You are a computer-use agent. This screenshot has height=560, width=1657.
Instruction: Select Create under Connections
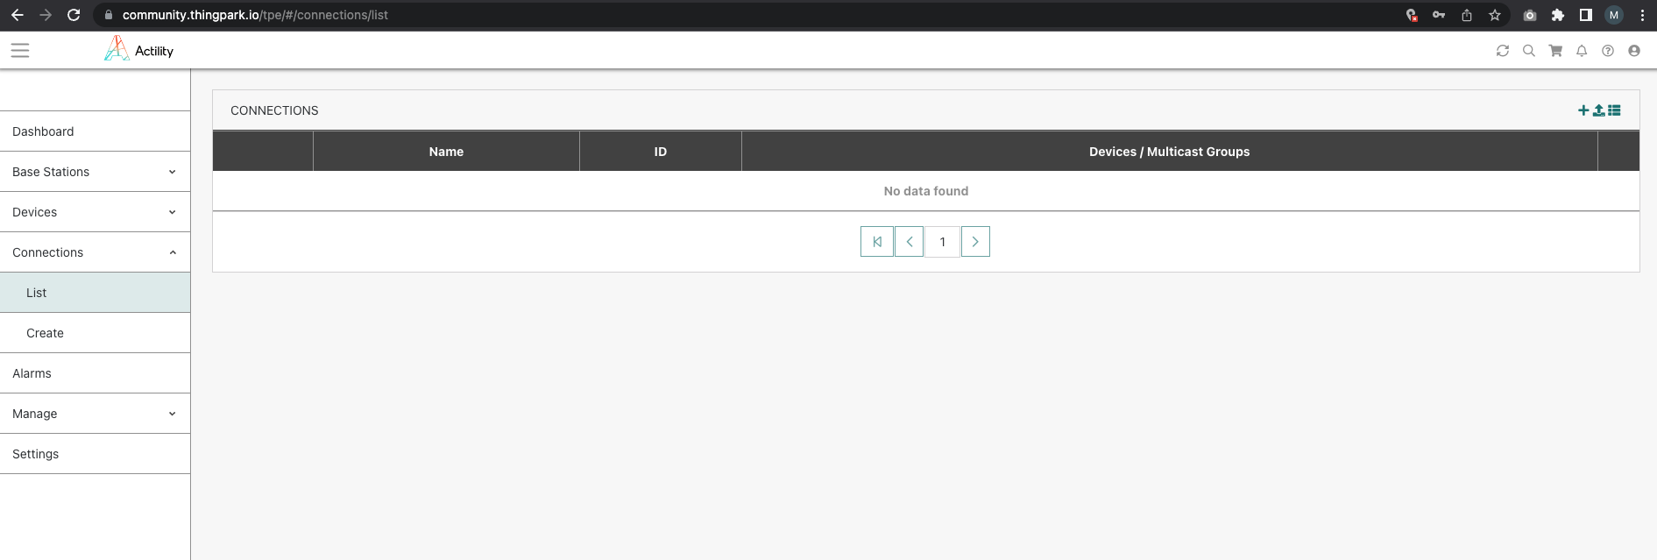click(x=95, y=333)
